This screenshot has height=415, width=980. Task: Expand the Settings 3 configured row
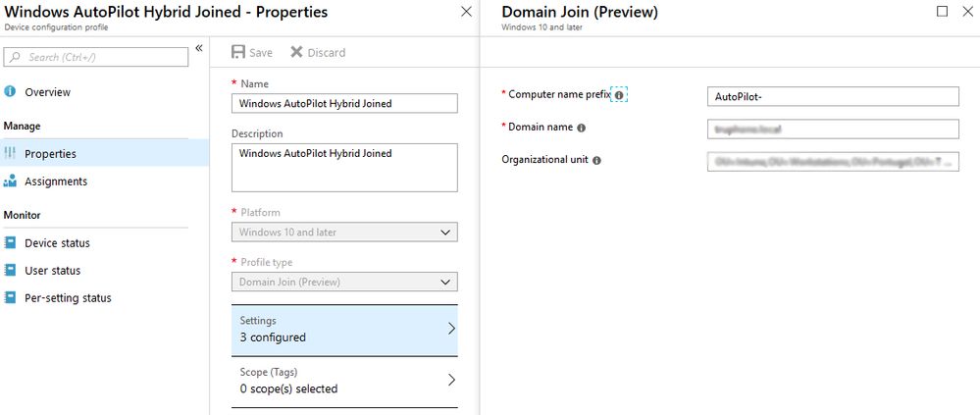(x=344, y=330)
